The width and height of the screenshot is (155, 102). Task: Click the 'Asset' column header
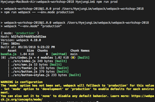pos(12,51)
